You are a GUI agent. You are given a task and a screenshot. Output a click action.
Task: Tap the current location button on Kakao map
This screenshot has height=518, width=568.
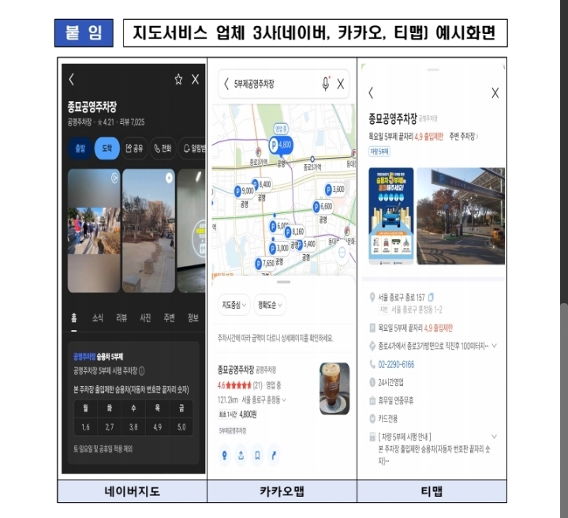pyautogui.click(x=342, y=252)
